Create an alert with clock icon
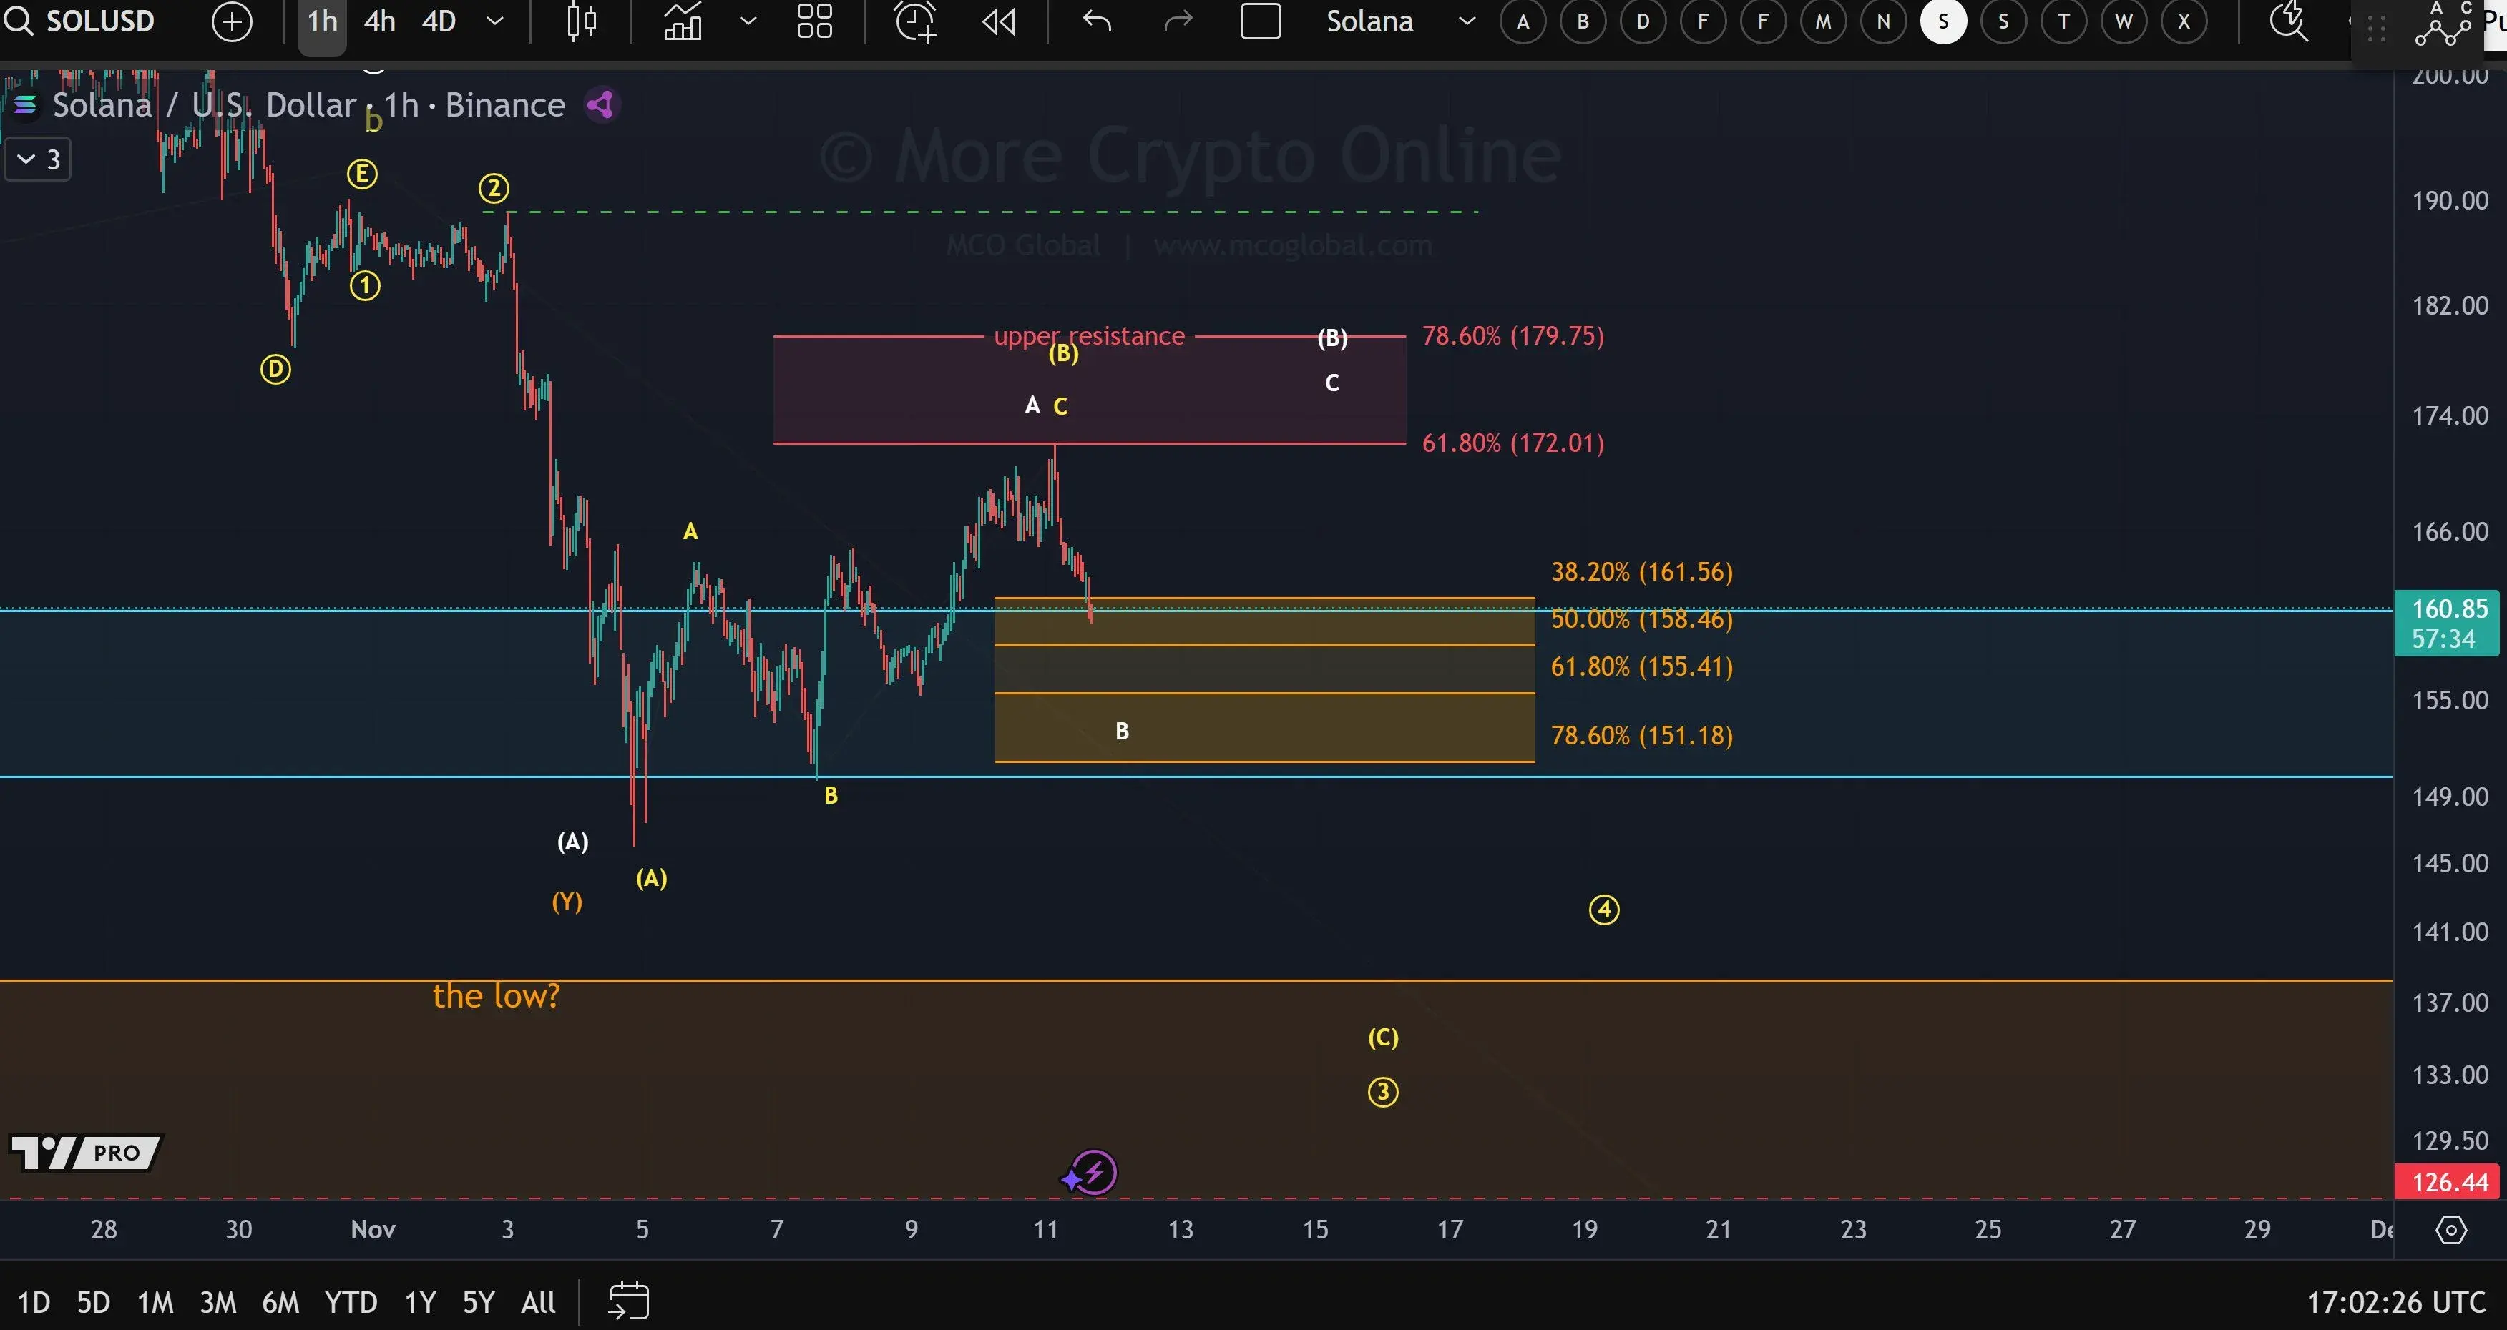Screen dimensions: 2507x1330 coord(915,21)
